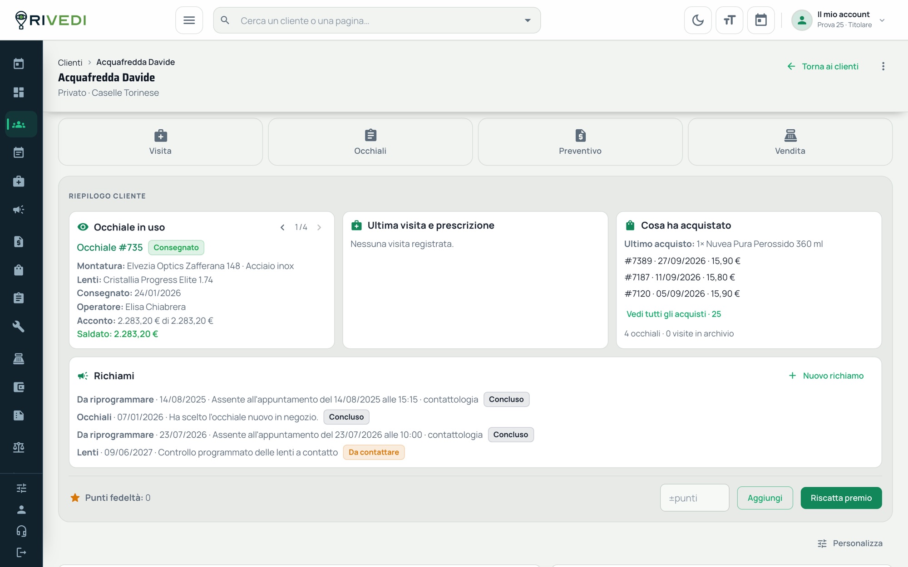Viewport: 908px width, 567px height.
Task: Click the headset support sidebar icon
Action: tap(21, 531)
